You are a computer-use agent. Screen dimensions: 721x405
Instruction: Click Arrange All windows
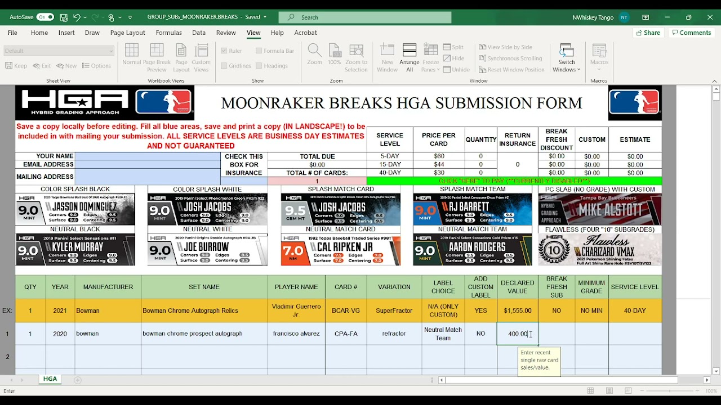[x=410, y=58]
